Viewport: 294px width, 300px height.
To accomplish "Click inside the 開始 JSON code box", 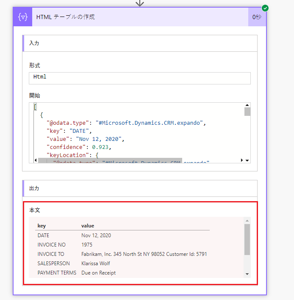I will coord(140,133).
